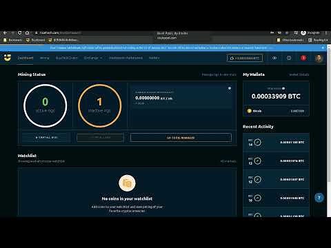
Task: Click the Start All Rigs button
Action: click(46, 138)
